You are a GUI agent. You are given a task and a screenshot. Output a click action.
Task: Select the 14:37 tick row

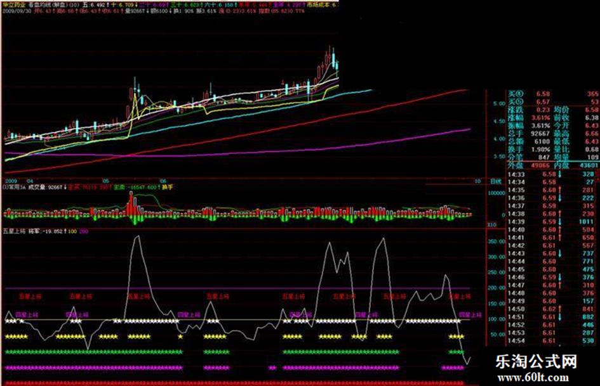click(x=551, y=206)
